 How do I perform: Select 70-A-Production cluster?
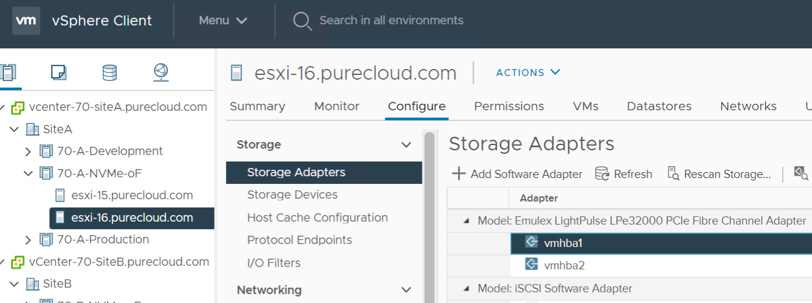[103, 239]
